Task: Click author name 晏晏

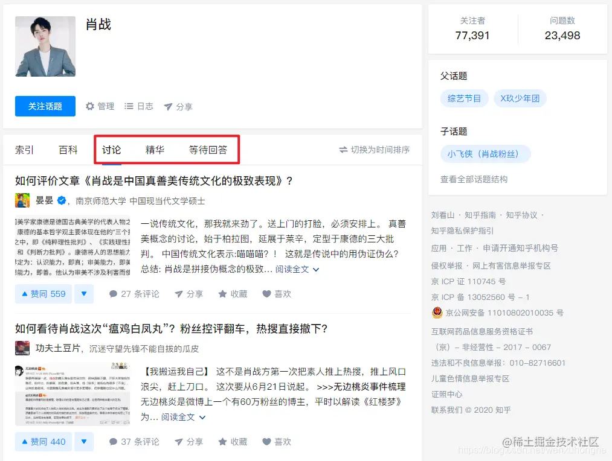Action: point(45,200)
